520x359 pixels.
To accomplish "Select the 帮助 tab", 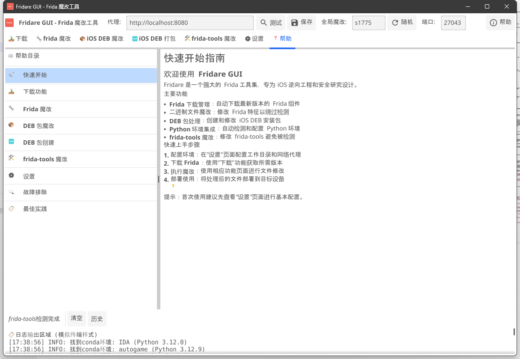I will [282, 39].
